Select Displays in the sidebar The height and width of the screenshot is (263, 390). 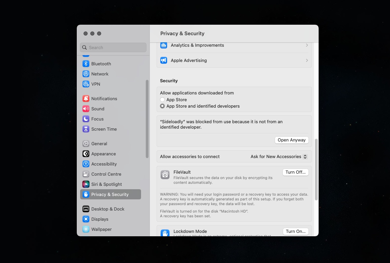(x=100, y=219)
